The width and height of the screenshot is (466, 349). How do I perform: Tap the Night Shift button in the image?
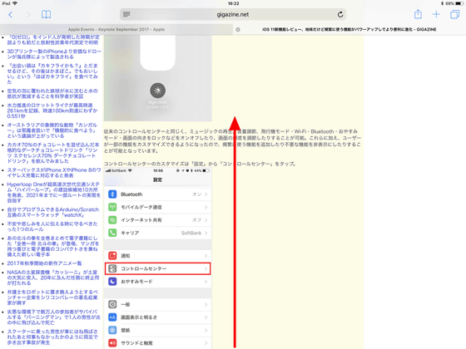point(157,91)
